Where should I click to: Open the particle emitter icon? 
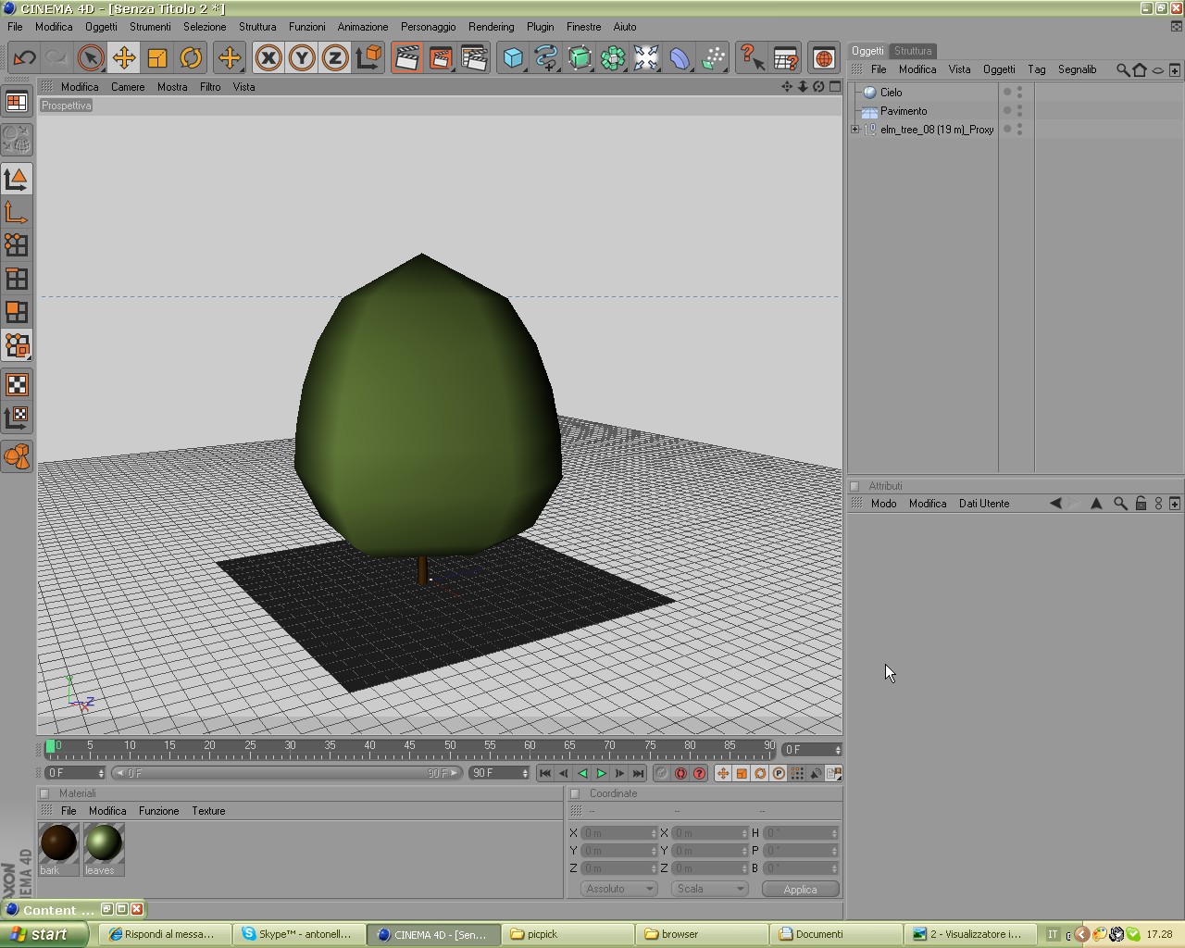(x=713, y=58)
